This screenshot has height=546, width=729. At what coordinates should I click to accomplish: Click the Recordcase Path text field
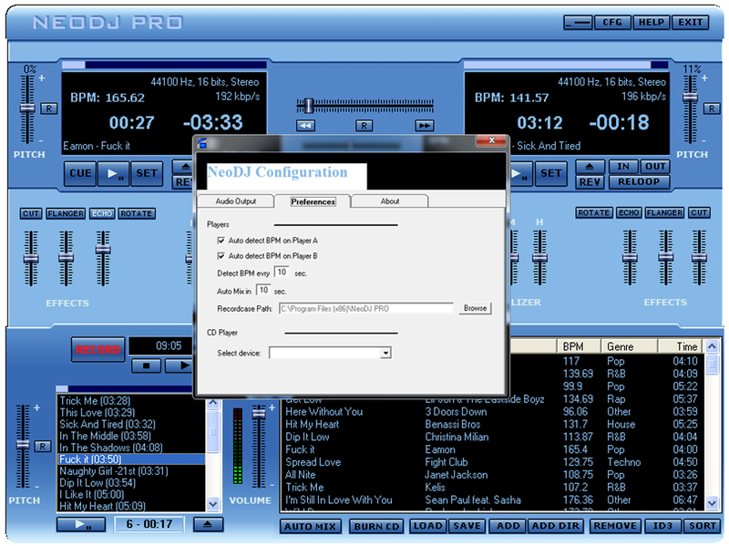coord(366,309)
